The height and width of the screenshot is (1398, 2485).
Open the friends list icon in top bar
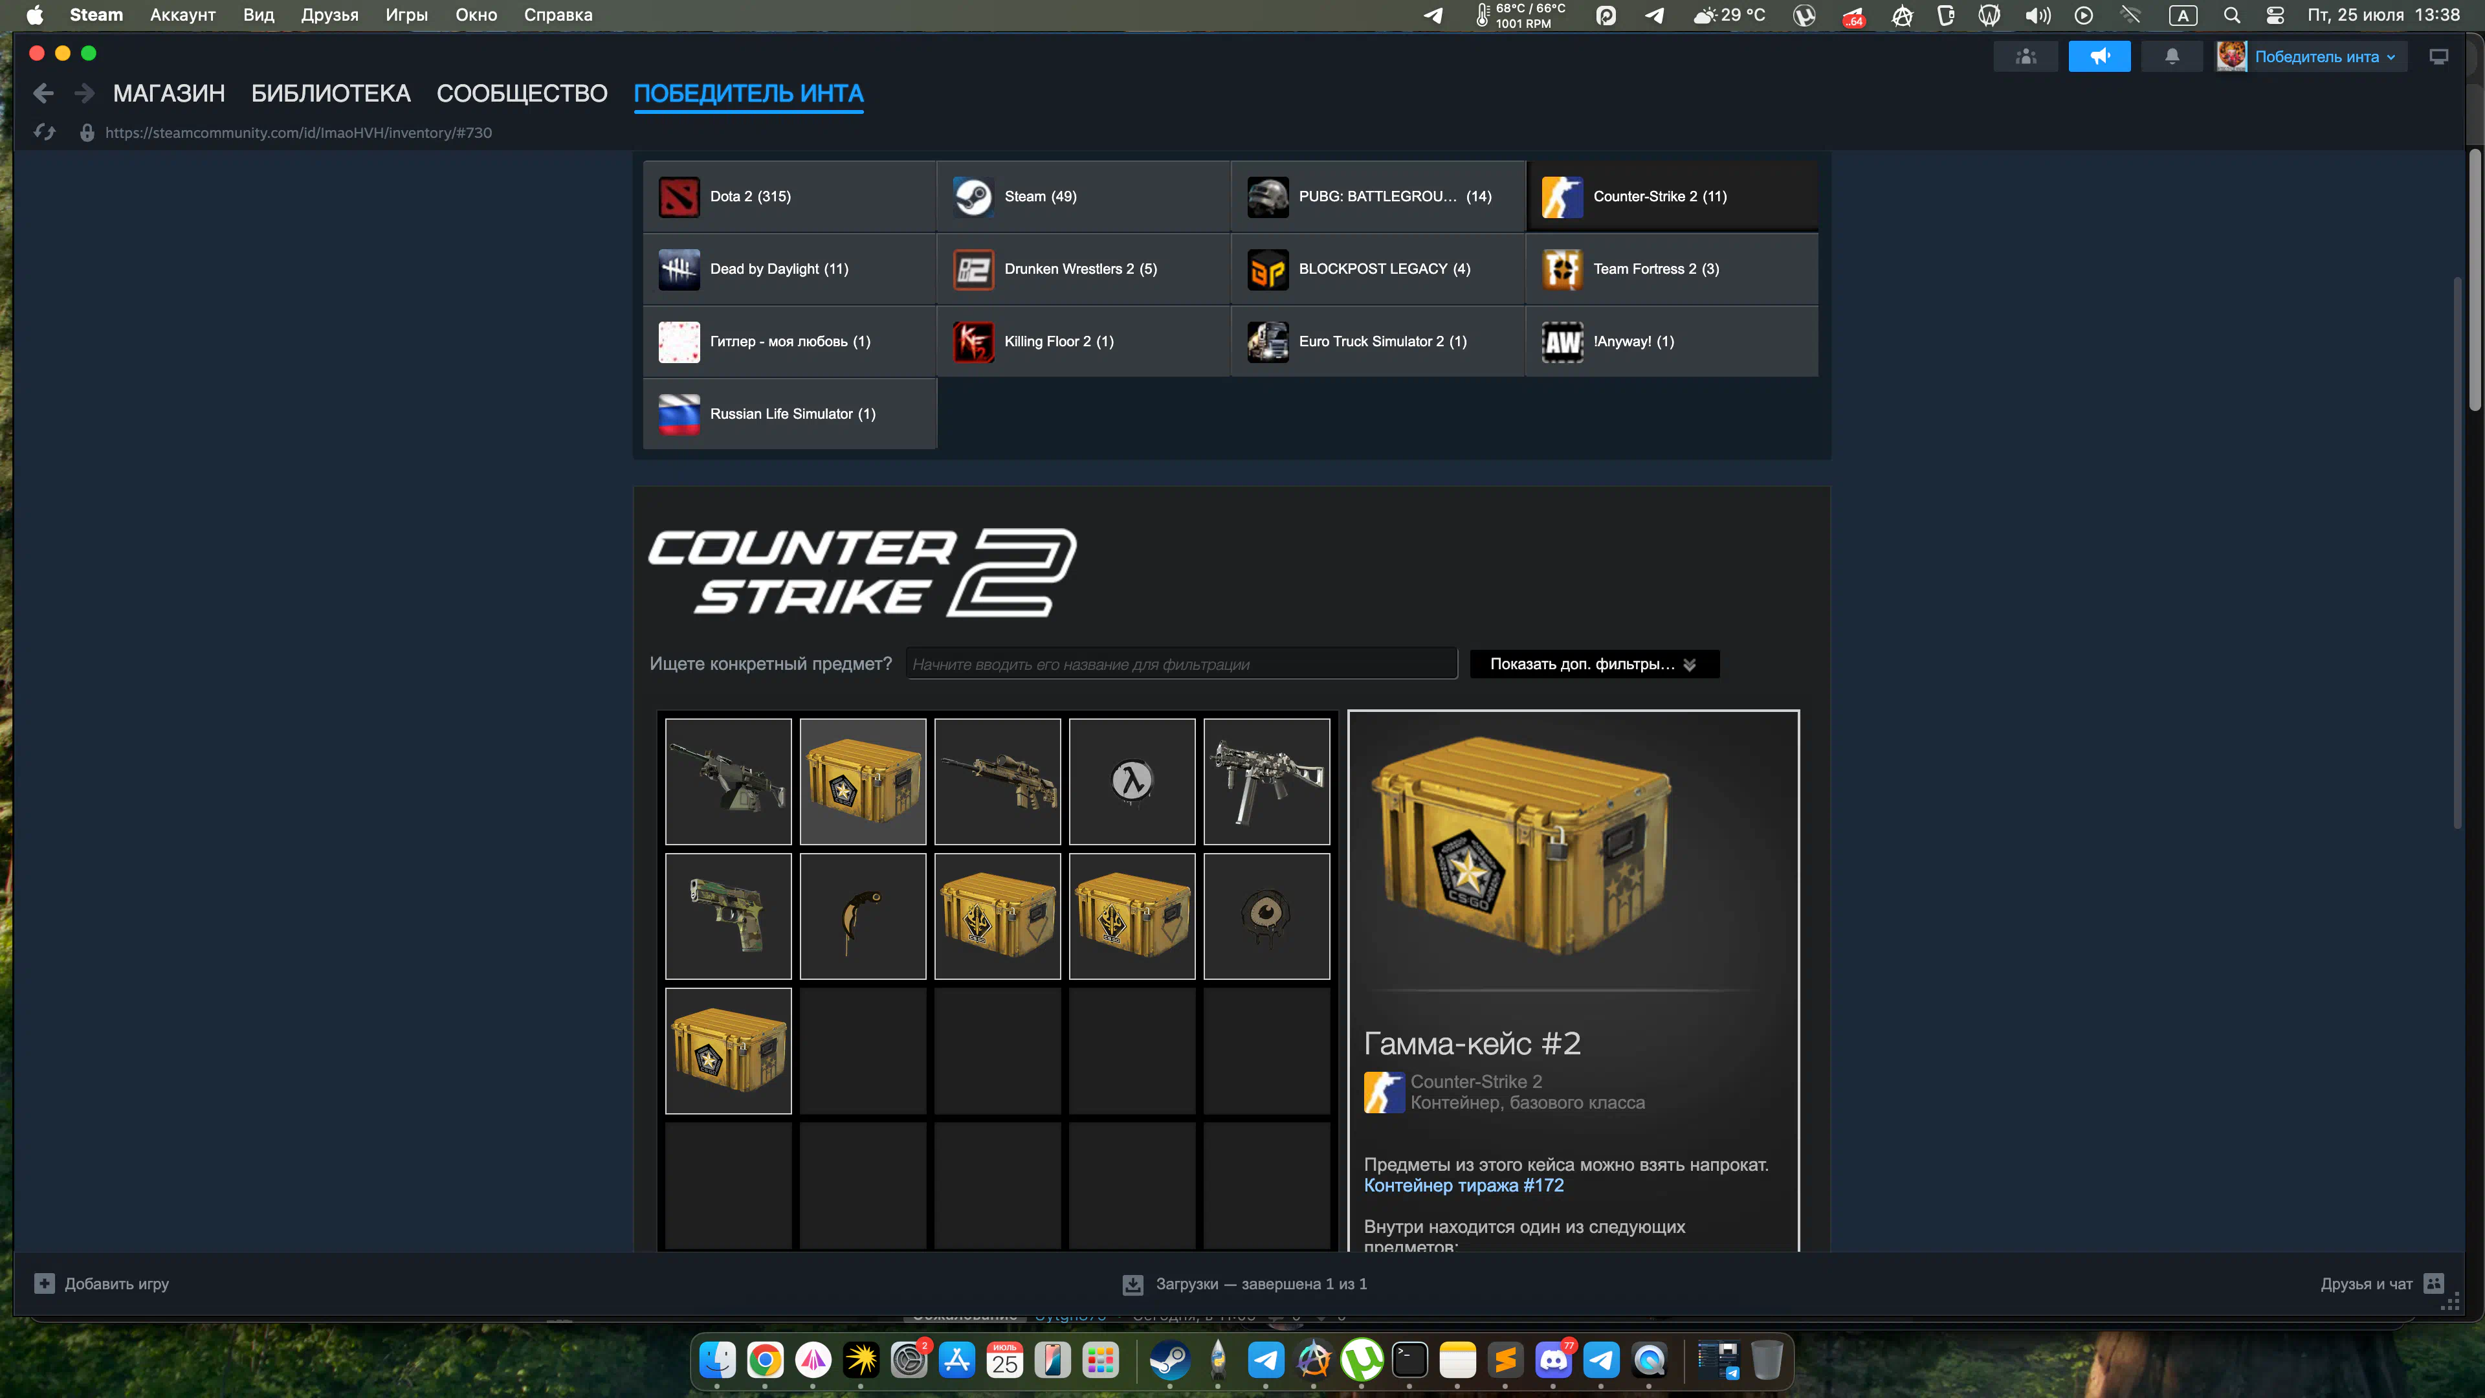point(2026,57)
